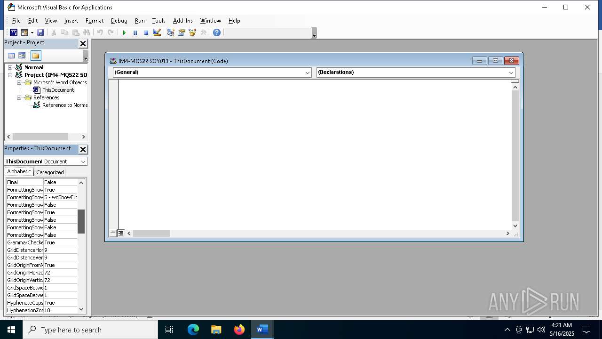Open the Insert object dropdown arrow
The width and height of the screenshot is (602, 339).
(x=32, y=32)
